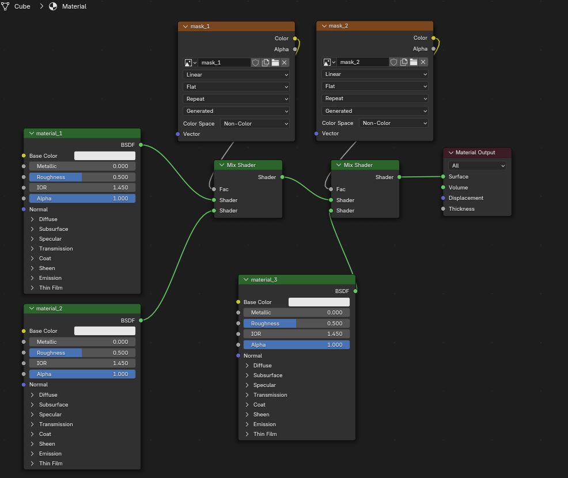Click the Material label in the breadcrumb
The height and width of the screenshot is (478, 568).
74,6
